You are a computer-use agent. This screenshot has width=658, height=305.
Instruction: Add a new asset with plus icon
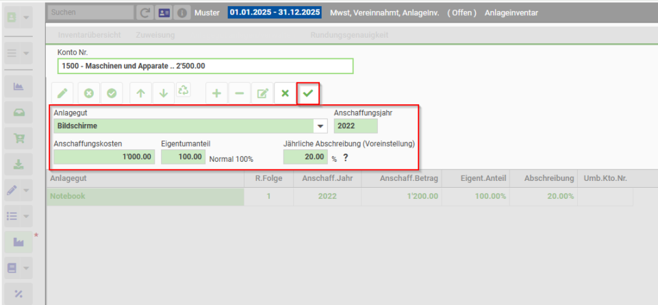tap(216, 93)
